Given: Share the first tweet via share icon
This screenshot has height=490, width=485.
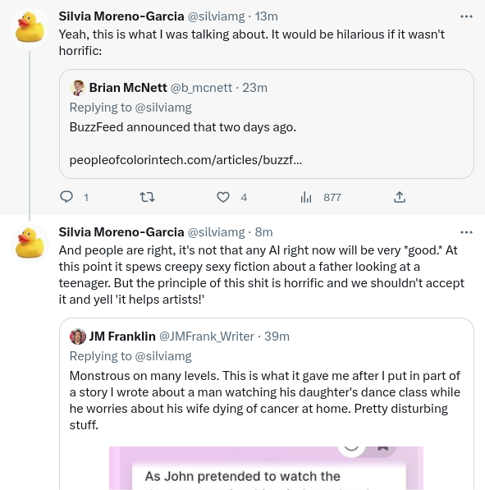Looking at the screenshot, I should pyautogui.click(x=400, y=197).
